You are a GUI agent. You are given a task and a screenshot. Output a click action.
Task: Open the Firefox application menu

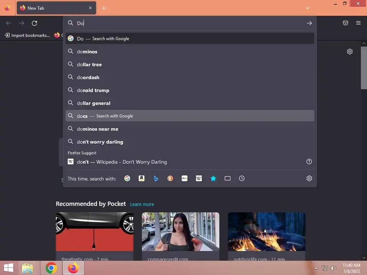click(x=358, y=23)
